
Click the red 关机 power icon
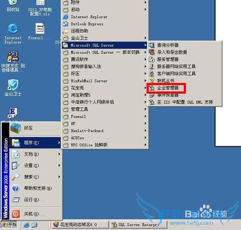(x=15, y=214)
